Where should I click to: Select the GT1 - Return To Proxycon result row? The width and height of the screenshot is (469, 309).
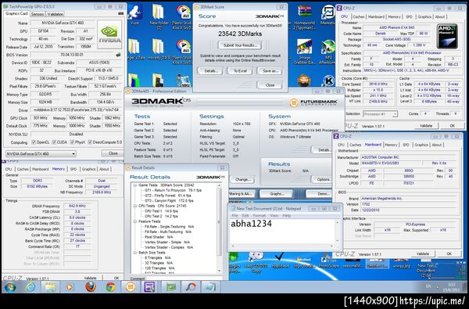[173, 190]
